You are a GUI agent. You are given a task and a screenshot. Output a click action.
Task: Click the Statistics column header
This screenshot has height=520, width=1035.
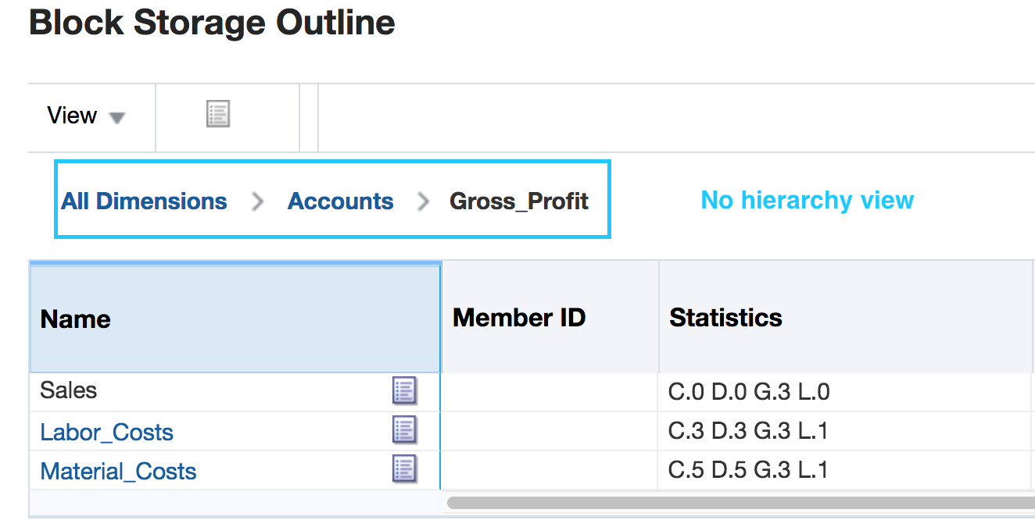725,318
